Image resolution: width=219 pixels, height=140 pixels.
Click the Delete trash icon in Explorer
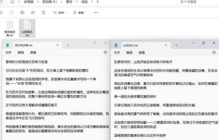coord(43,12)
